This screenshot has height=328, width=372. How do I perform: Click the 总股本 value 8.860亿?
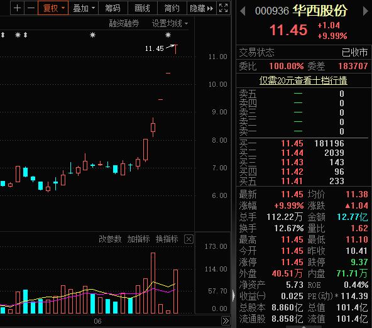[287, 308]
